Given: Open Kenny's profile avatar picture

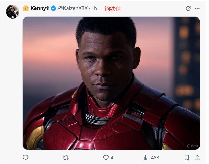Looking at the screenshot, I should 12,11.
